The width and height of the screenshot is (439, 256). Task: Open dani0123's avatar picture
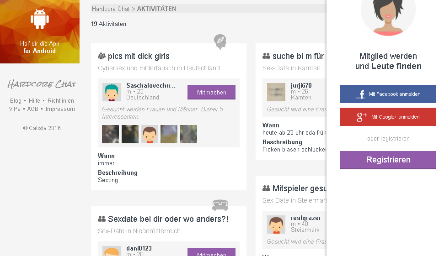click(x=112, y=251)
